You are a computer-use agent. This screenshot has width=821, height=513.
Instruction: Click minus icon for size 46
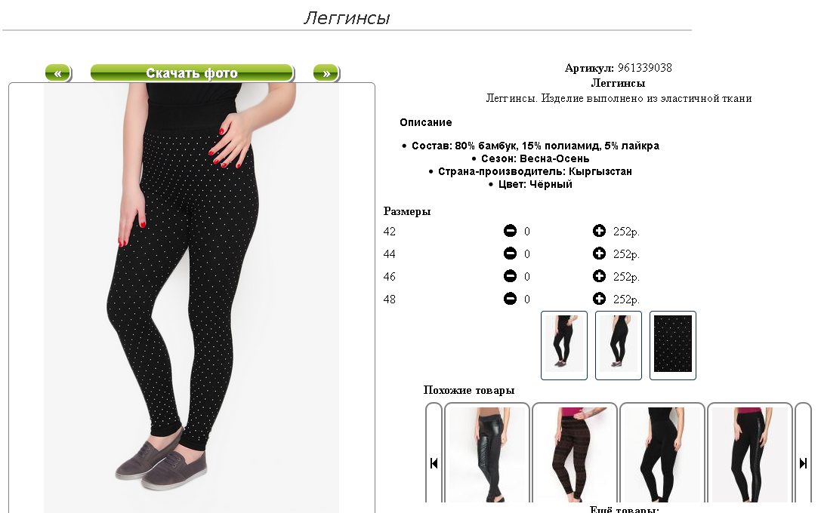coord(510,276)
